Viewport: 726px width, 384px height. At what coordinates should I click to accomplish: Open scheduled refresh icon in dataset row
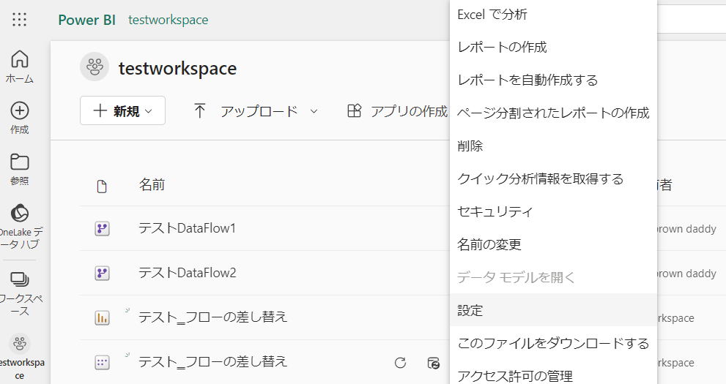coord(434,363)
